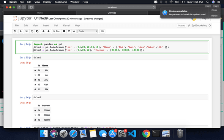Open the Cell menu
The height and width of the screenshot is (140, 224).
coord(56,25)
